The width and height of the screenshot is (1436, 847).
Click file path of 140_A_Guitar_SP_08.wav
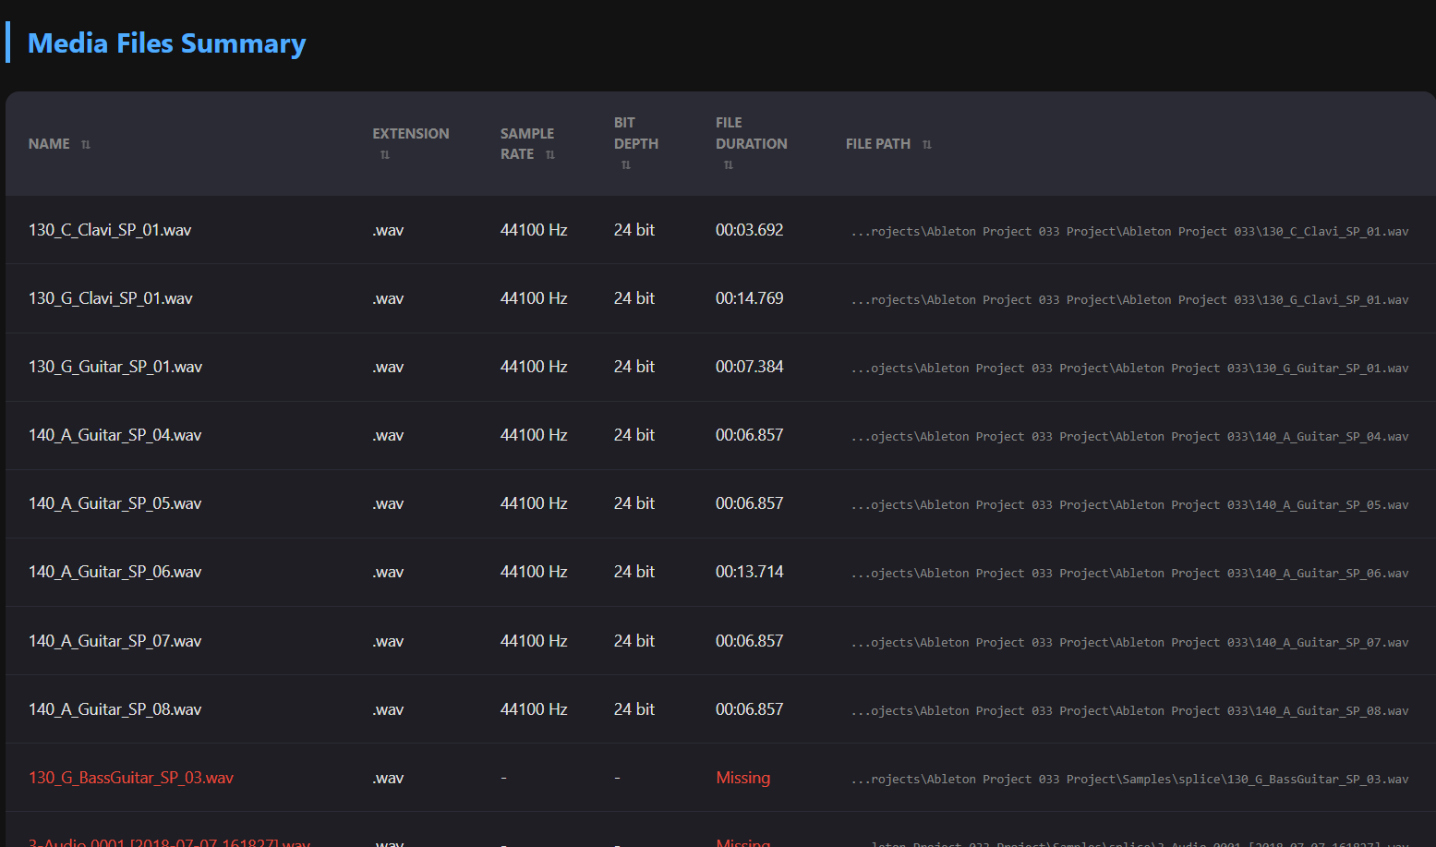click(1129, 710)
